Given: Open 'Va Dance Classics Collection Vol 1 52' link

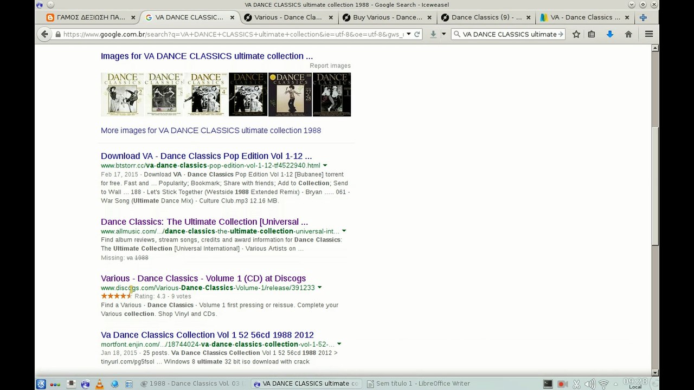Looking at the screenshot, I should tap(207, 335).
